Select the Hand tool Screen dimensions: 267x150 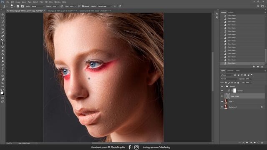point(3,80)
